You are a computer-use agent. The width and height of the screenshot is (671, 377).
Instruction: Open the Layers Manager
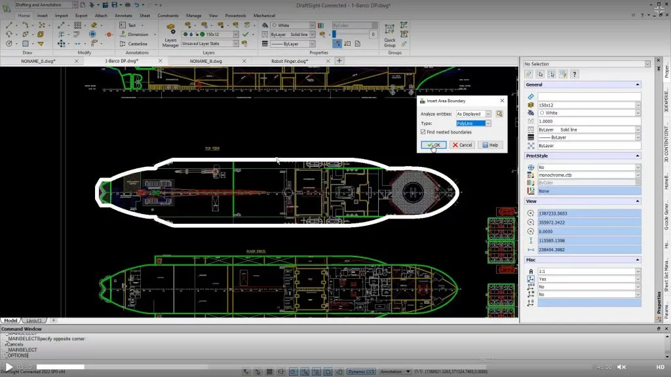(170, 37)
